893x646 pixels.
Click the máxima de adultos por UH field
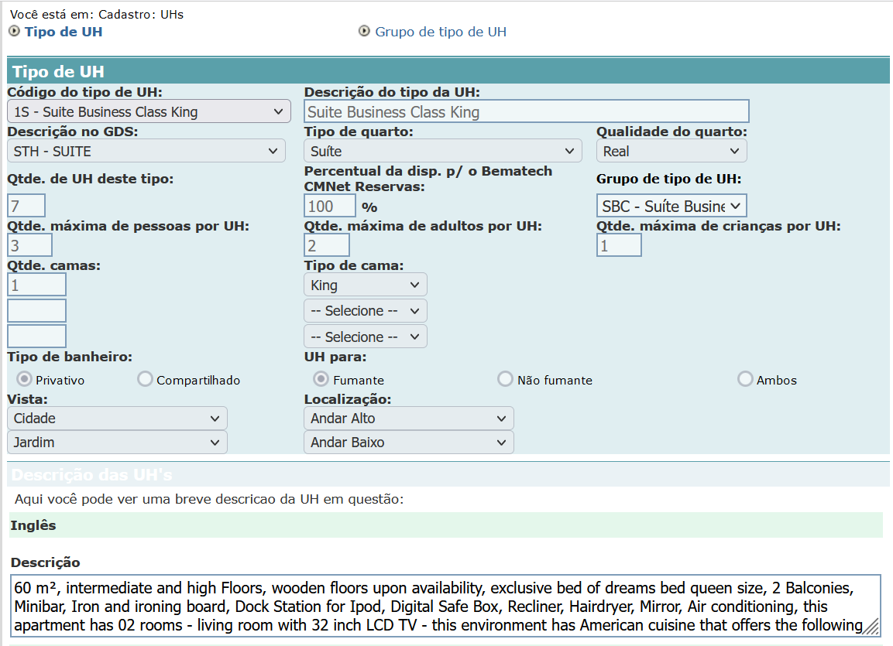point(326,245)
